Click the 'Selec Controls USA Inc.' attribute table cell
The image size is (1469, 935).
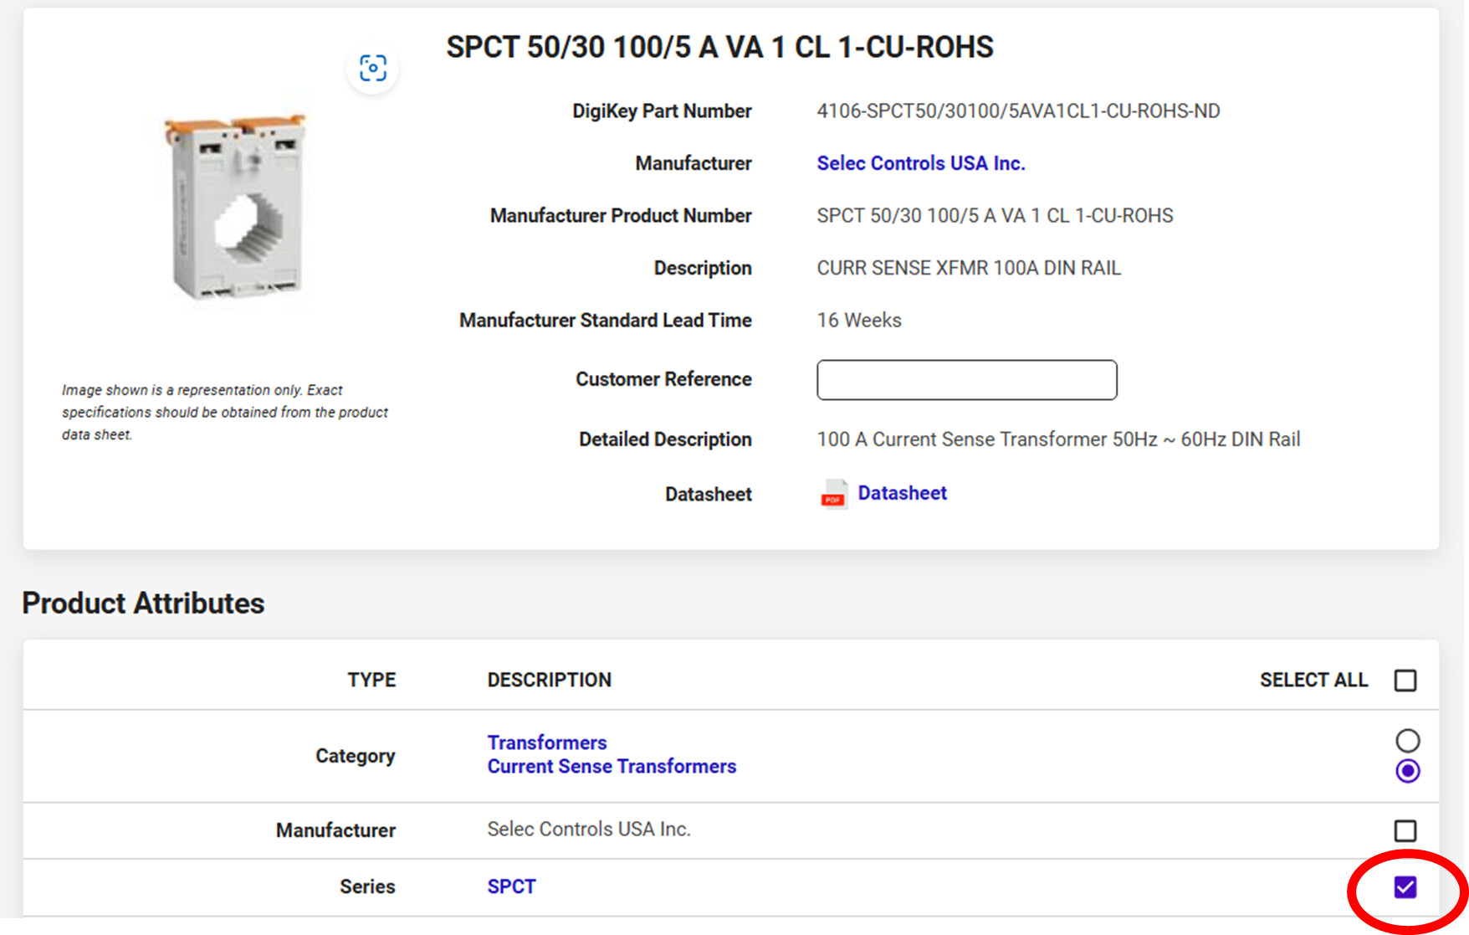589,830
